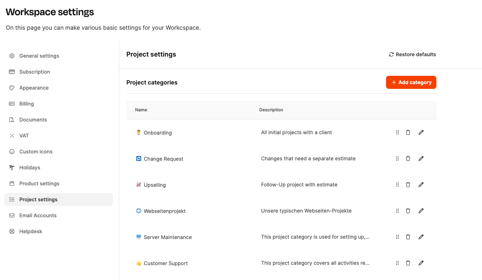This screenshot has width=482, height=280.
Task: Edit the Server Maintenance category
Action: coord(421,237)
